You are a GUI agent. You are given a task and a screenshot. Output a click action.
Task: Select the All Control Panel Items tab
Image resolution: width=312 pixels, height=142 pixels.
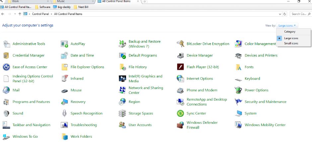click(x=118, y=1)
